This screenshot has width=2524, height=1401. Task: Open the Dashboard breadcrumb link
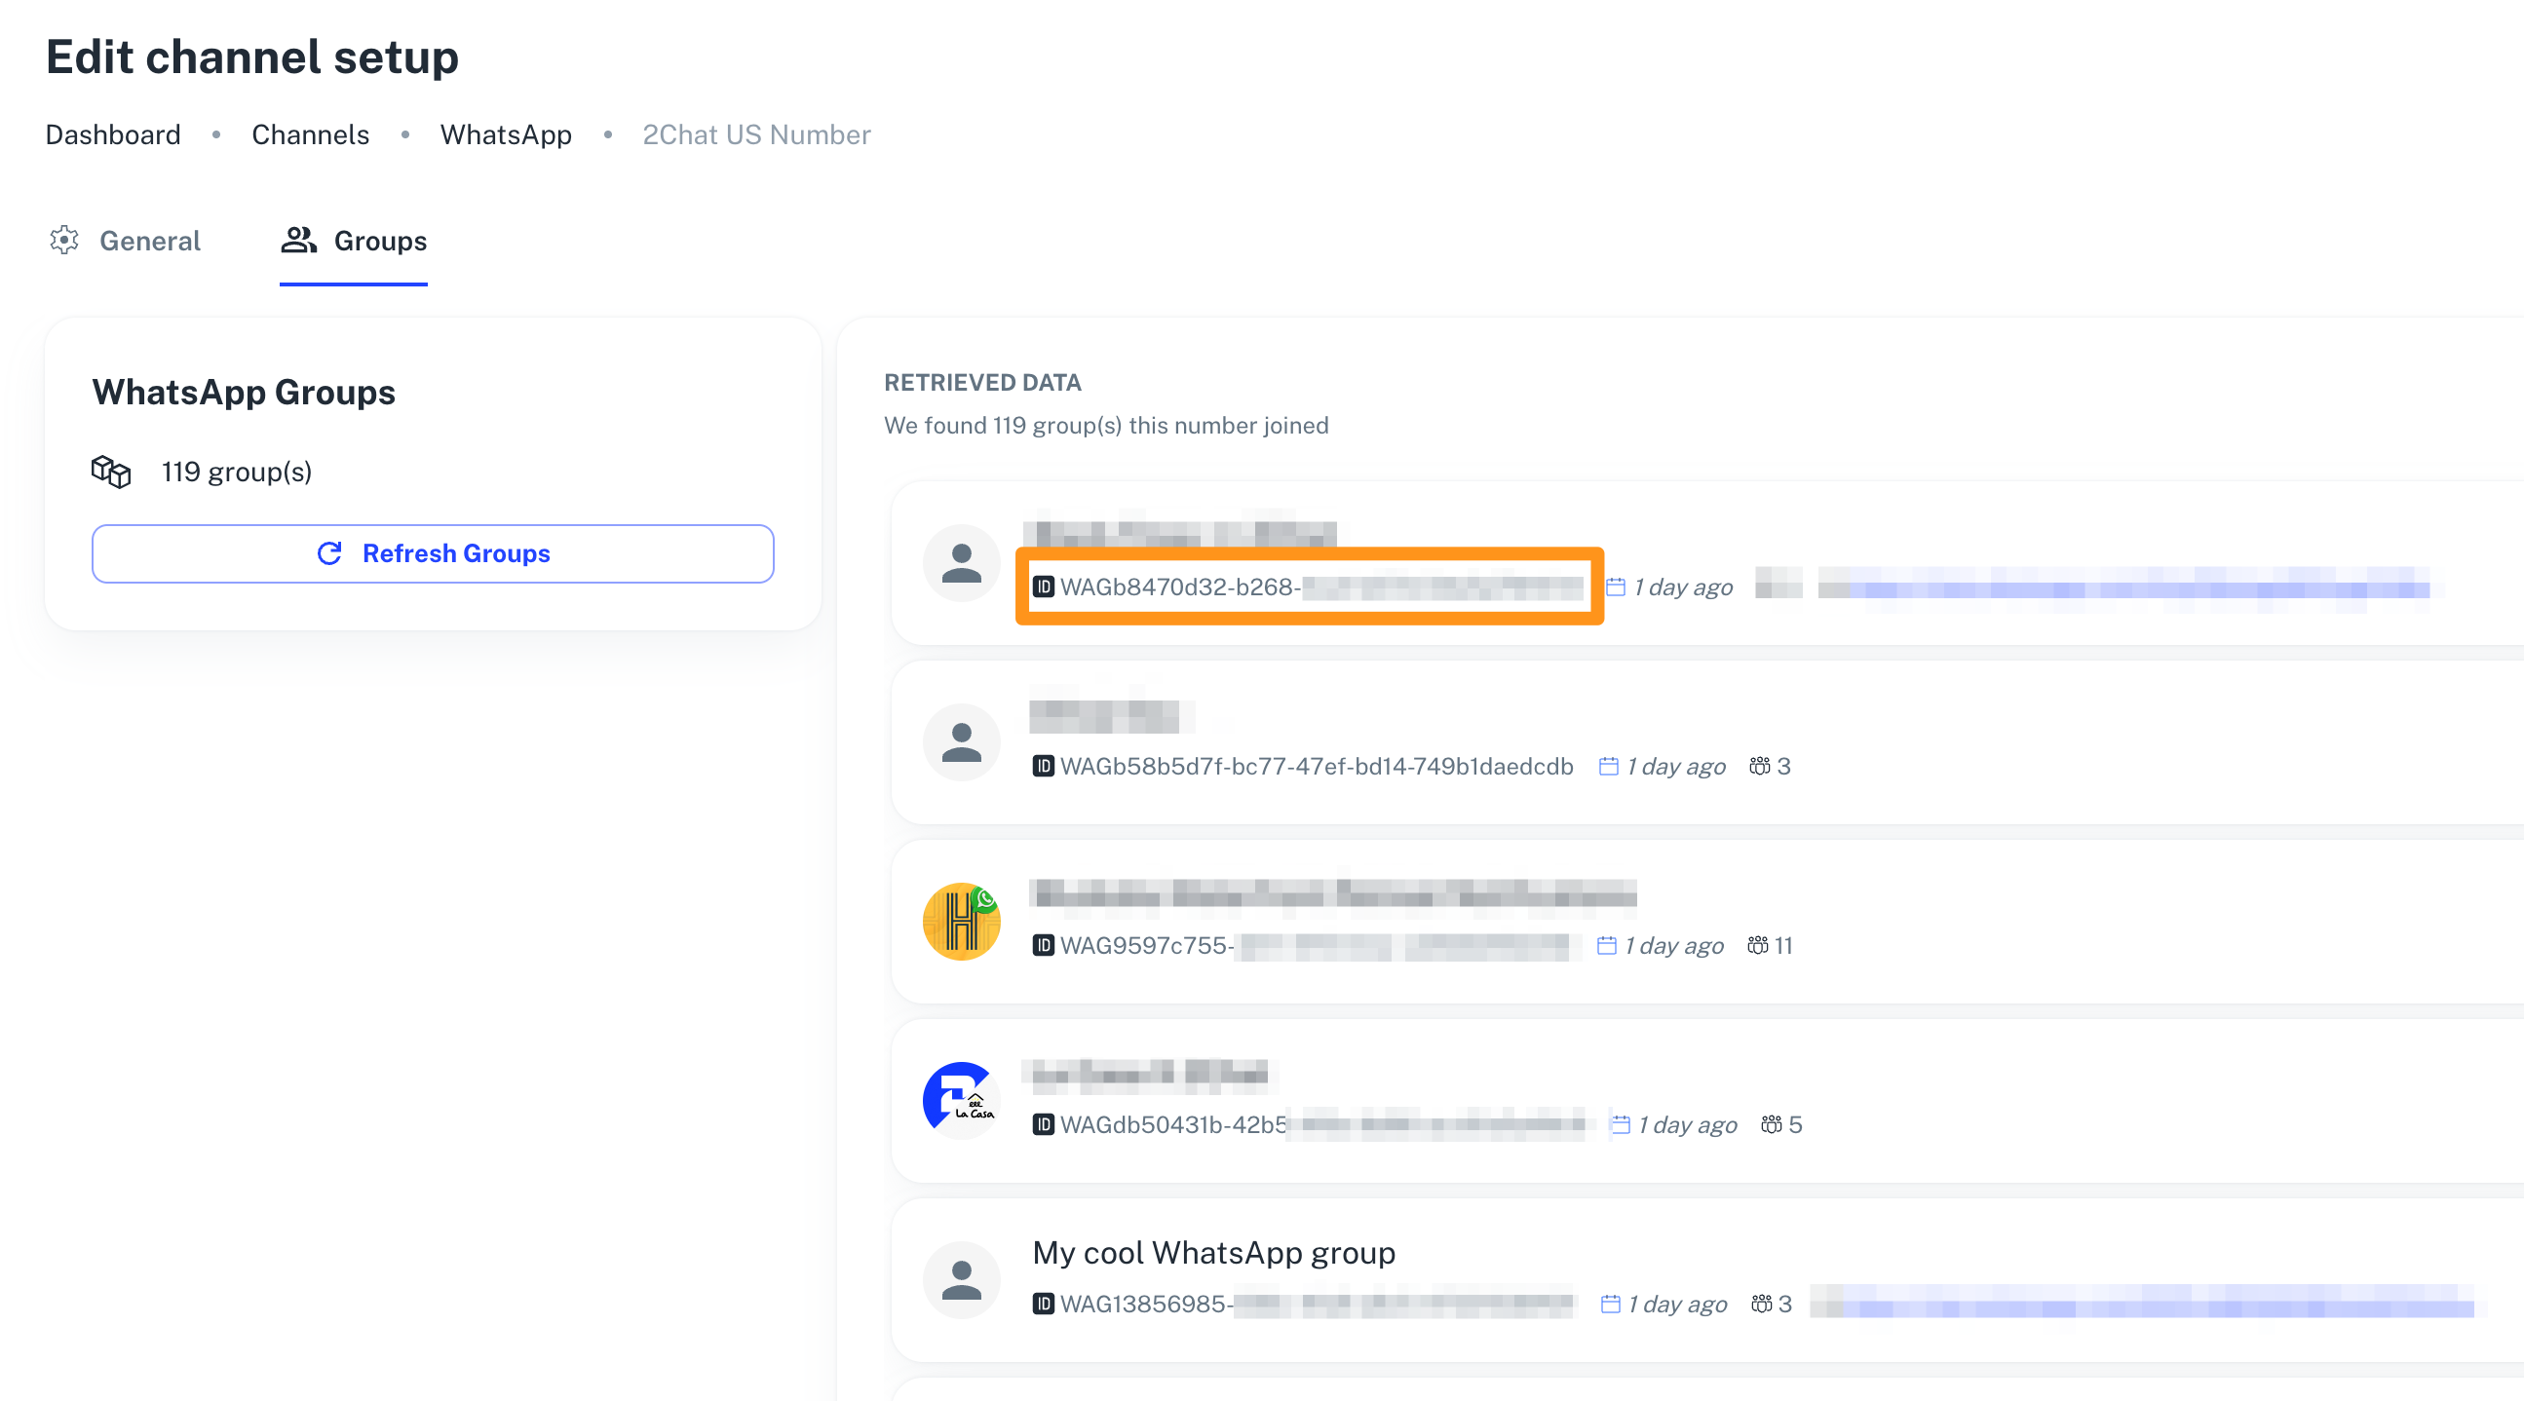pyautogui.click(x=113, y=135)
